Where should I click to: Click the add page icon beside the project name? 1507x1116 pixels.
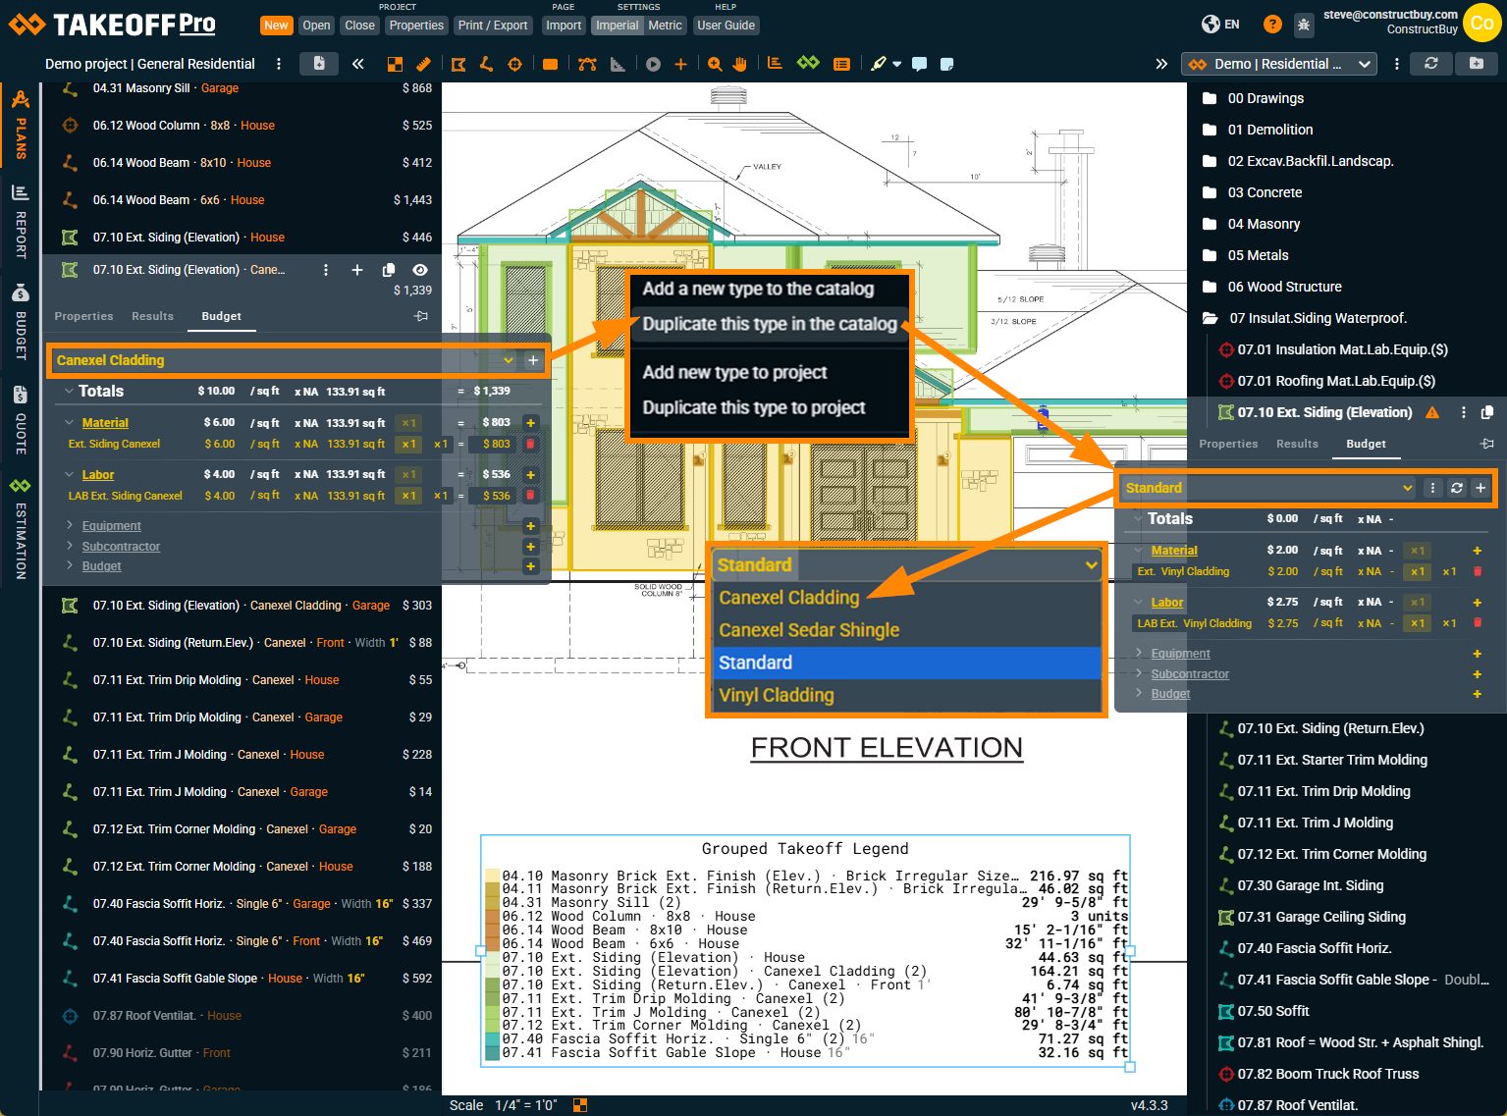[319, 64]
